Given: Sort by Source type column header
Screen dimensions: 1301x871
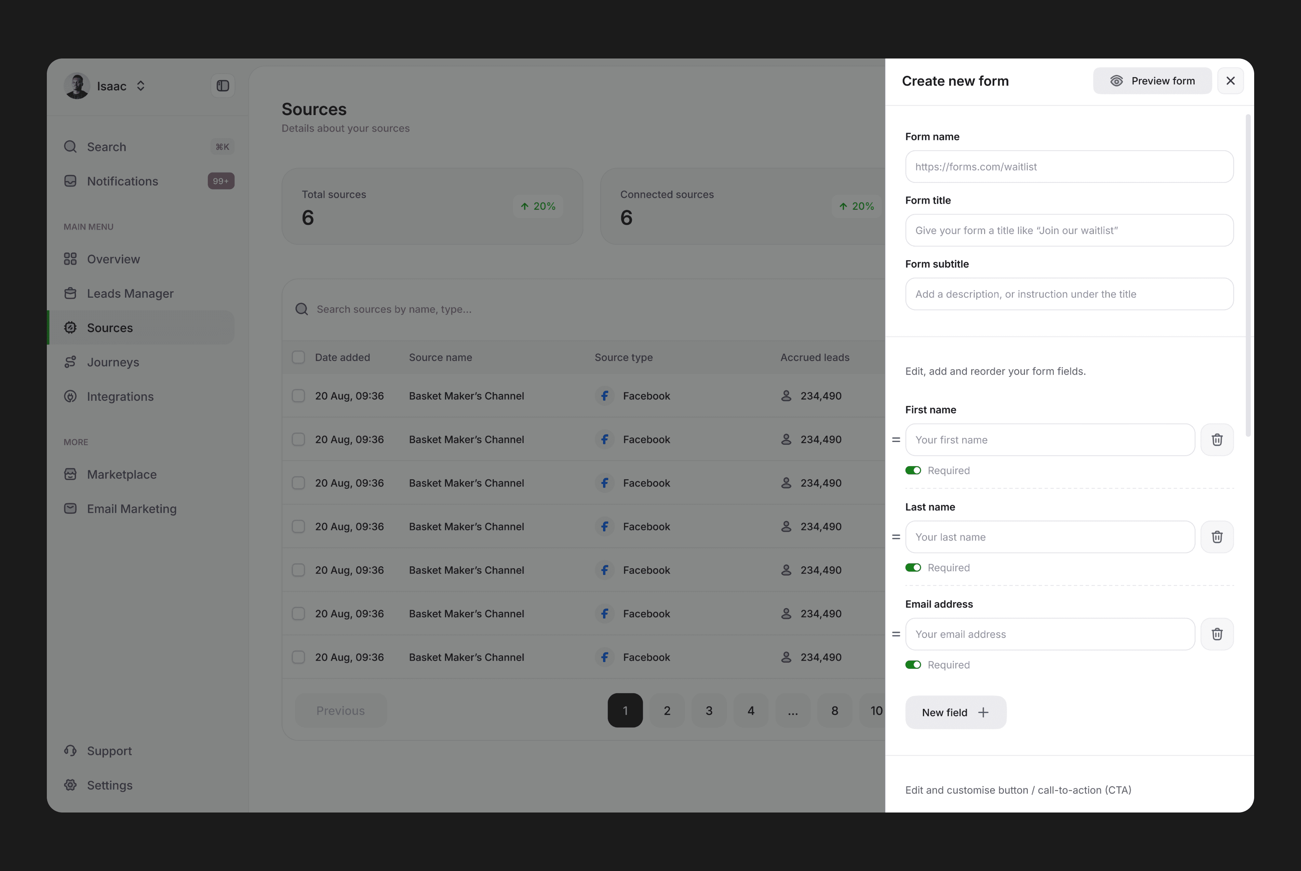Looking at the screenshot, I should [624, 357].
